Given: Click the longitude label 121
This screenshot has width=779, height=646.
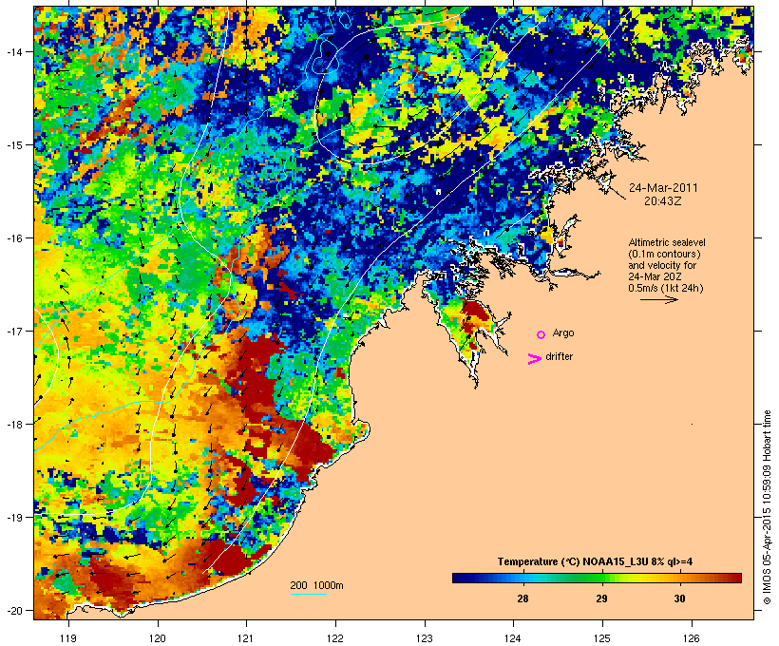Looking at the screenshot, I should pyautogui.click(x=246, y=638).
